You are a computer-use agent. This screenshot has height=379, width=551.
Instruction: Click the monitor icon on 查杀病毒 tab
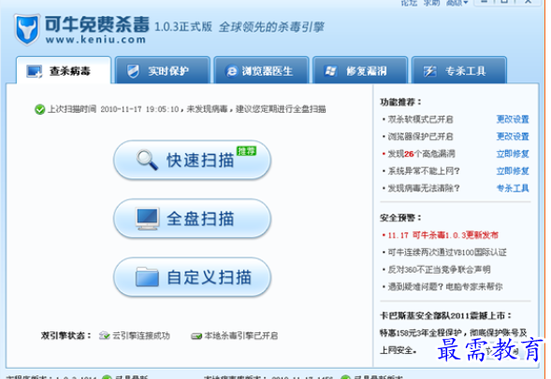click(x=35, y=71)
